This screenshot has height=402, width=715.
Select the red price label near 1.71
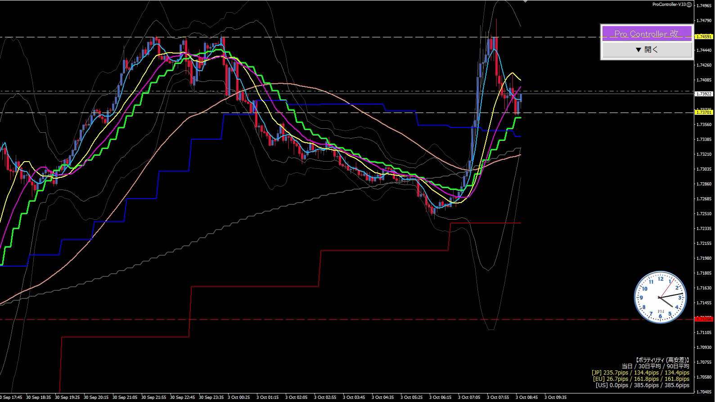704,319
